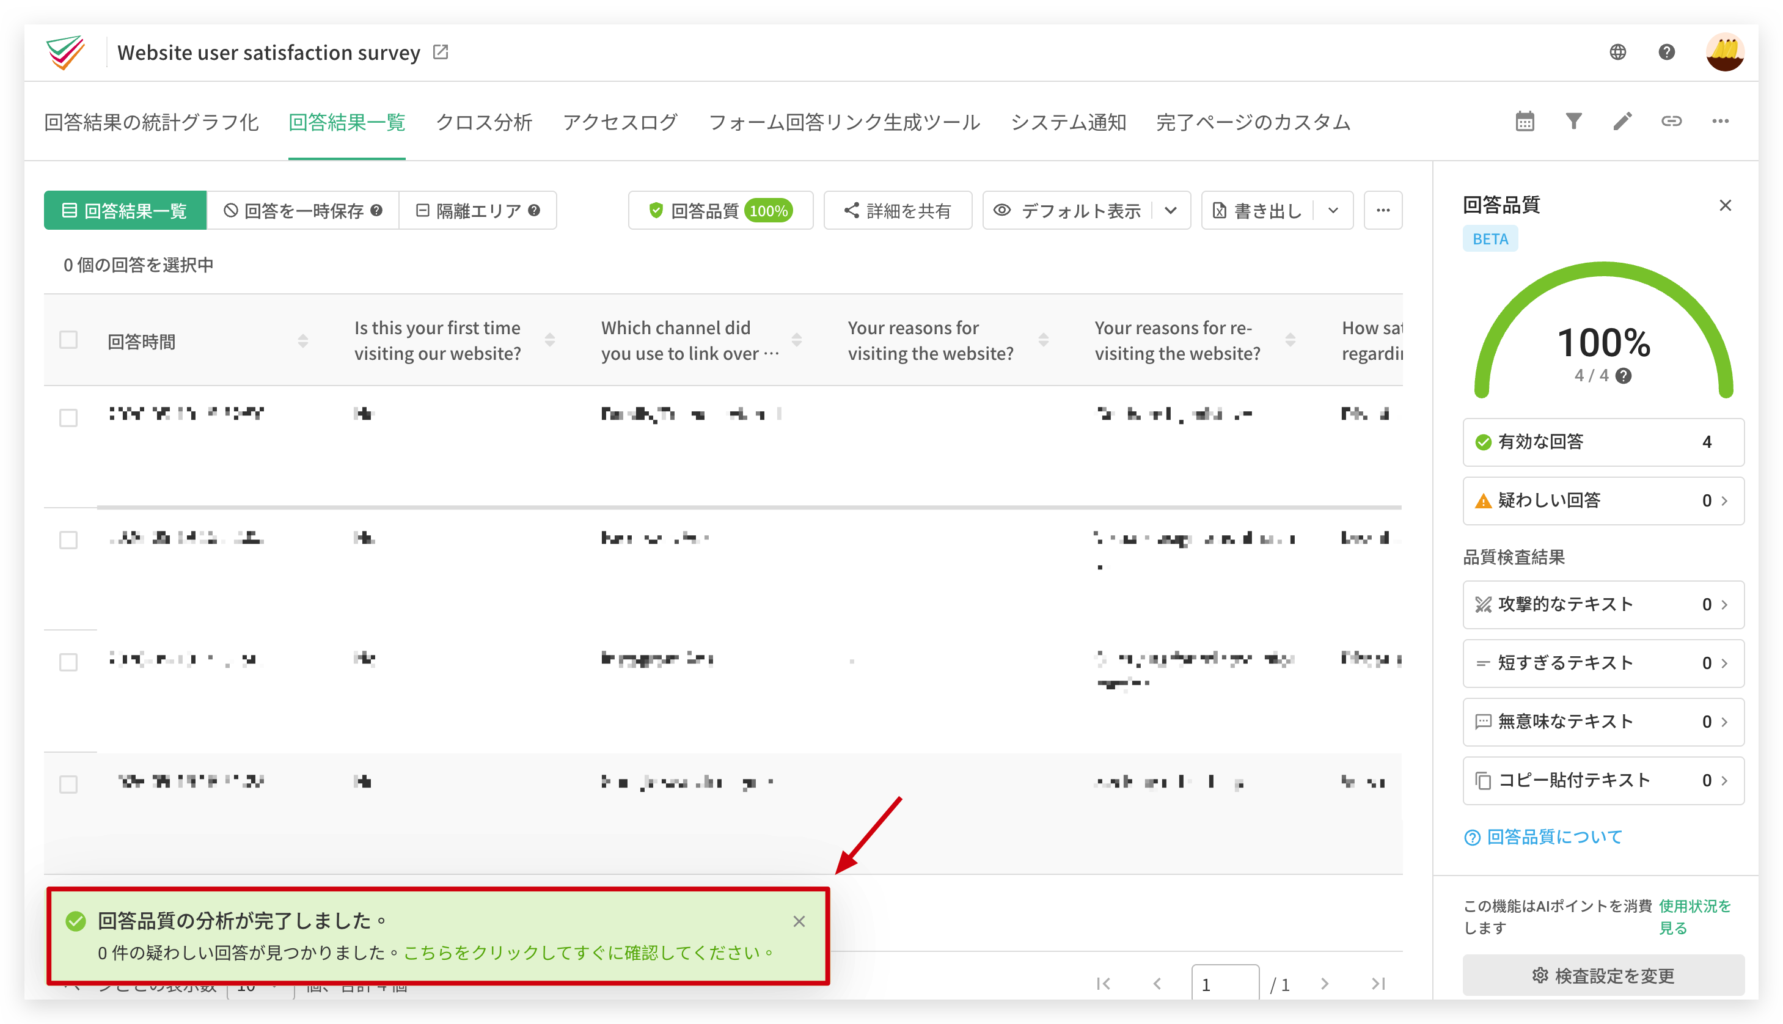Switch to 回答を一時保存 view

pos(302,210)
